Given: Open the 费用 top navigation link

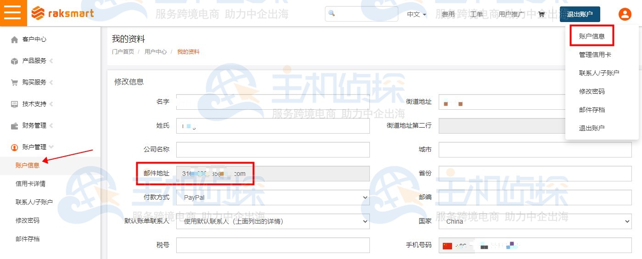Looking at the screenshot, I should tap(448, 14).
